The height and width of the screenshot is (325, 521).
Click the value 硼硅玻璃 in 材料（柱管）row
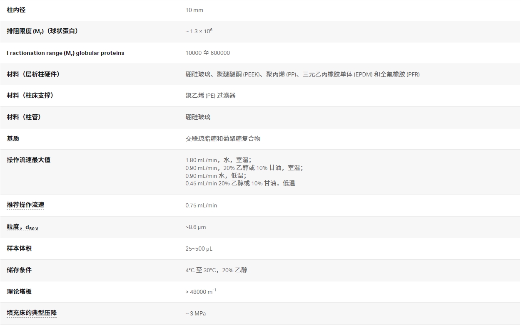pyautogui.click(x=197, y=117)
